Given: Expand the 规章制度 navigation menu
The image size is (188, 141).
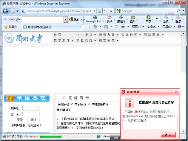Looking at the screenshot, I should pyautogui.click(x=108, y=40).
